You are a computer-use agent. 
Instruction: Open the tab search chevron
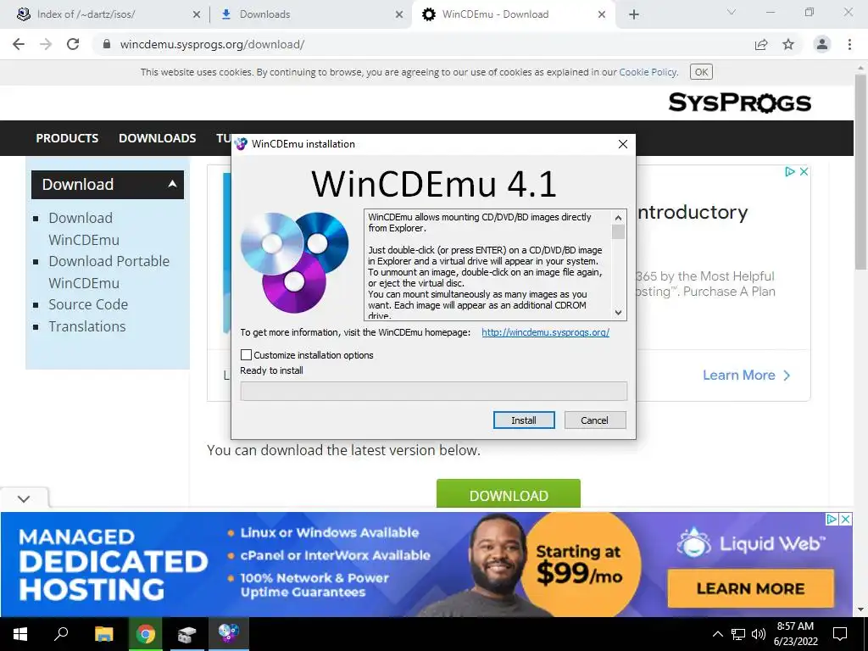pyautogui.click(x=732, y=12)
